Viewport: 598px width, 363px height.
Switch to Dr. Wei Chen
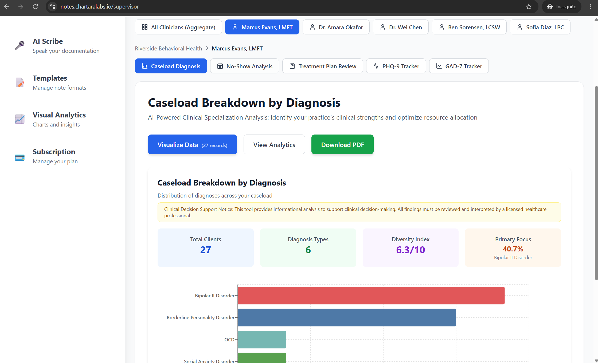click(x=401, y=27)
